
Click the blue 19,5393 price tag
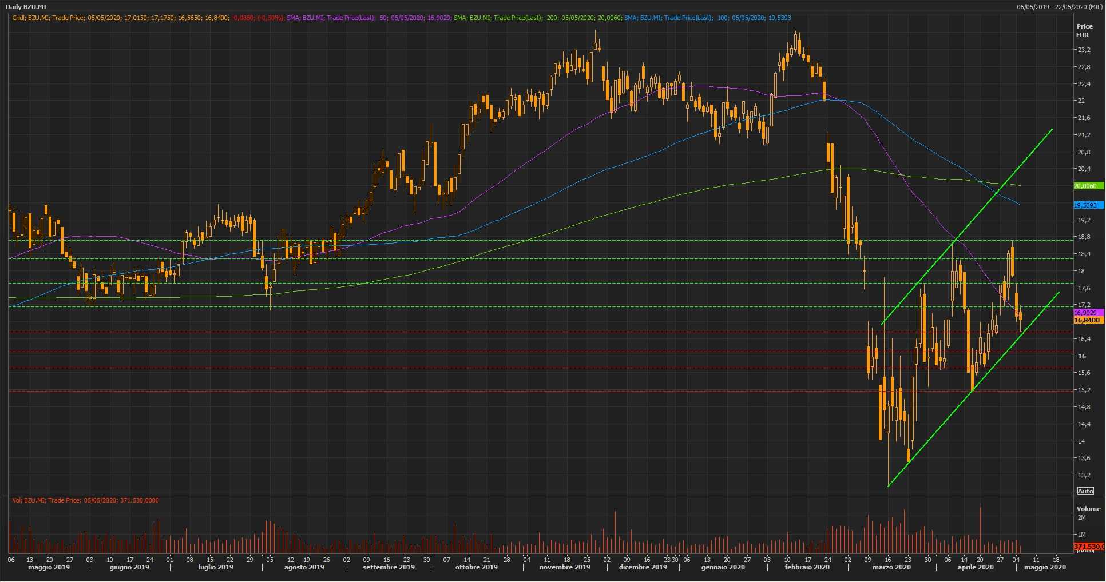tap(1088, 205)
